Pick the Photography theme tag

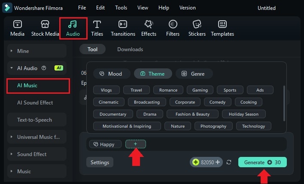click(x=213, y=126)
